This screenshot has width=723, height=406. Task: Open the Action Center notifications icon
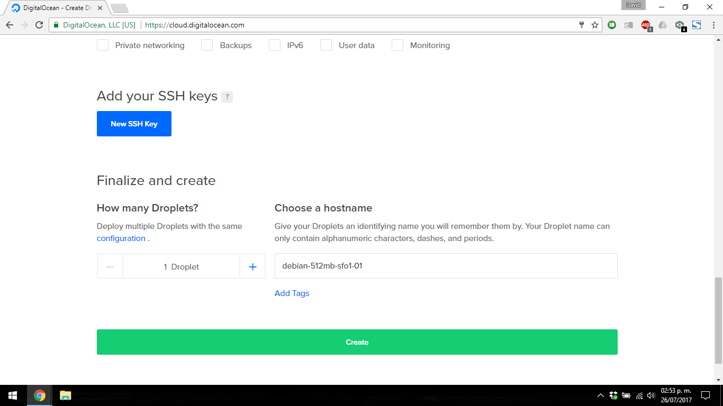click(705, 395)
